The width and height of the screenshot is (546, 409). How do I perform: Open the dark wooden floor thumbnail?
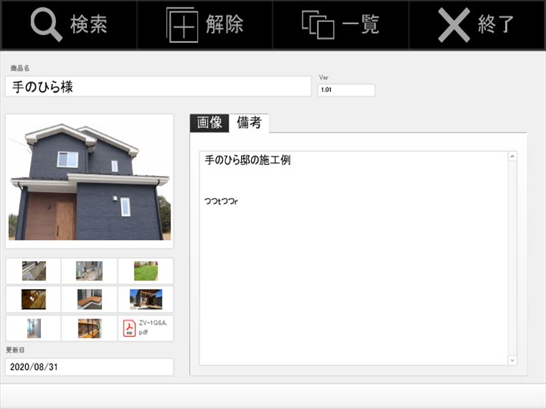[x=33, y=299]
